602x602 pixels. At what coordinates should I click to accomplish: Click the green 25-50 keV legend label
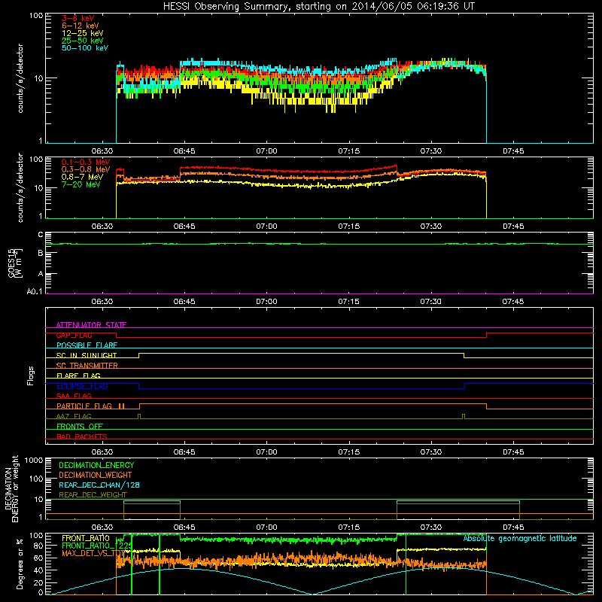click(82, 41)
